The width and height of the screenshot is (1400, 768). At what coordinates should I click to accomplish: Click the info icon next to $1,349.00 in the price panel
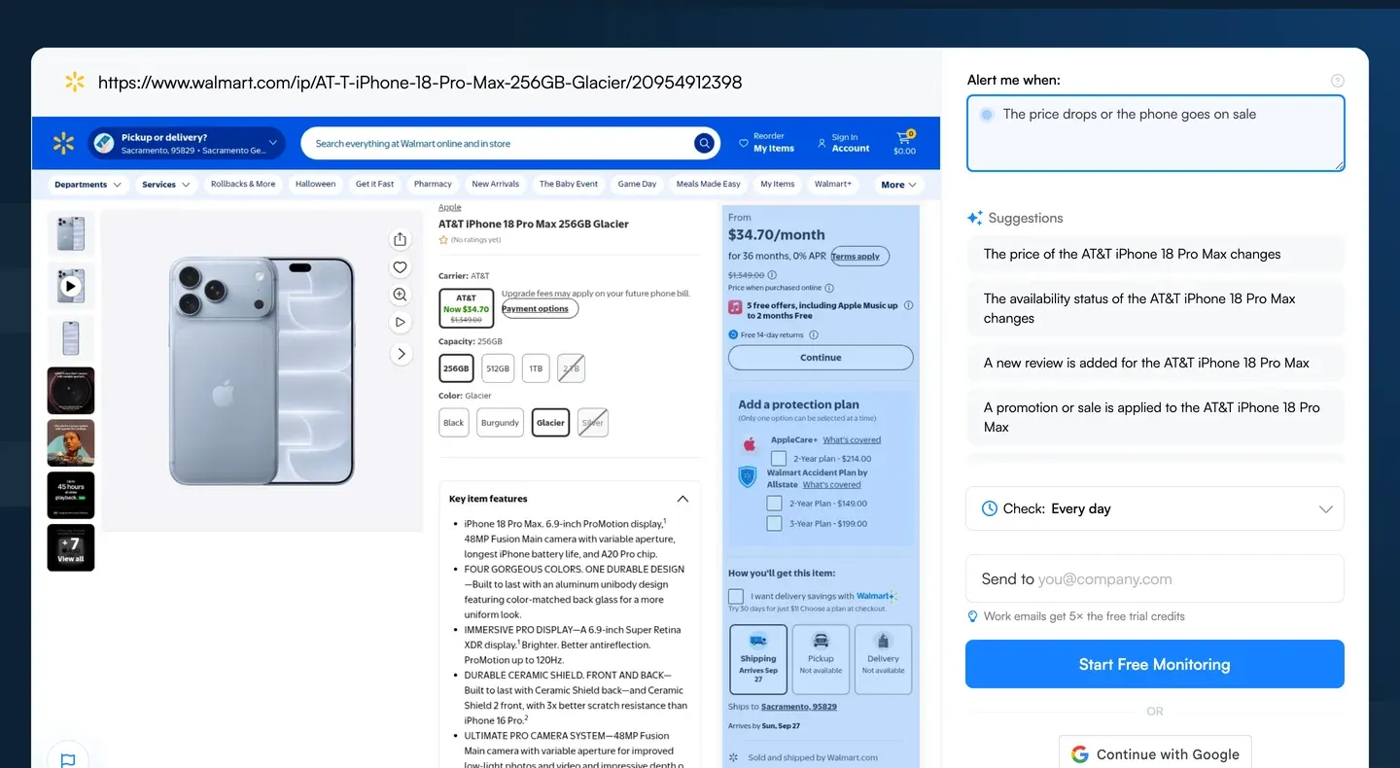[772, 275]
